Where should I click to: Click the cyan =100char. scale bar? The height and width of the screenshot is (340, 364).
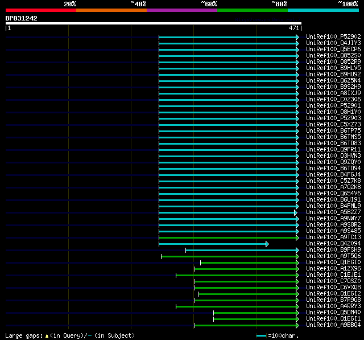(262, 335)
